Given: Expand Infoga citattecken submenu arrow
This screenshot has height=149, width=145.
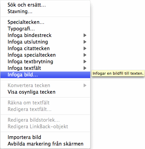Looking at the screenshot, I should pyautogui.click(x=85, y=48).
